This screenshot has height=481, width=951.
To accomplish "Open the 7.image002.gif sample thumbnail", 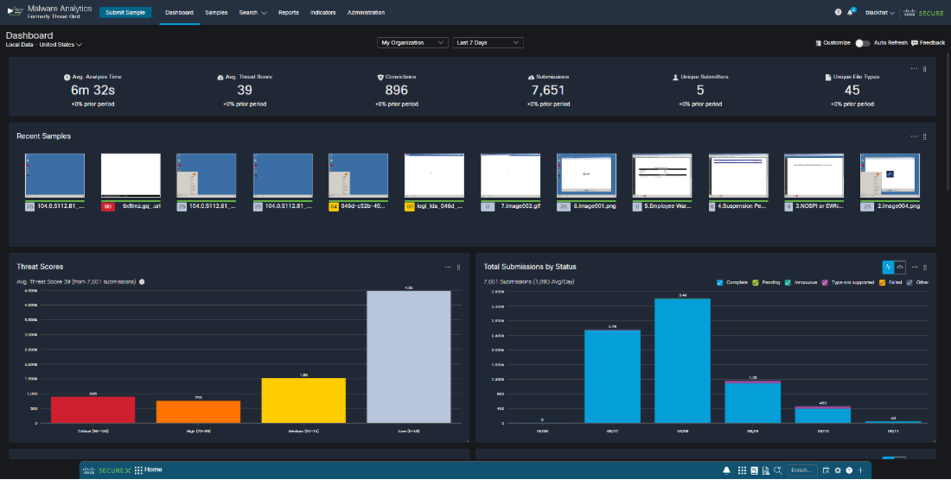I will (x=510, y=176).
